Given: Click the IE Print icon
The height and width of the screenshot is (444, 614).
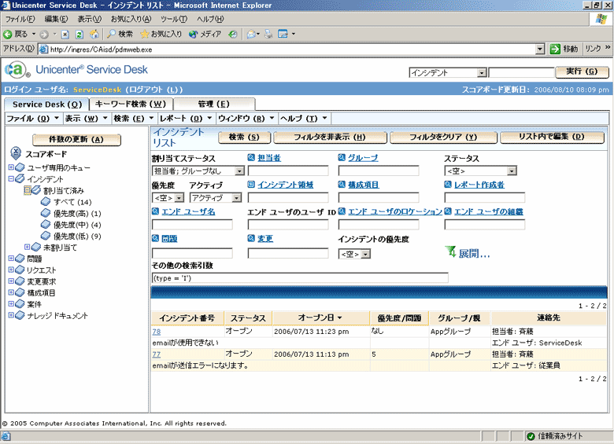Looking at the screenshot, I should pos(268,34).
